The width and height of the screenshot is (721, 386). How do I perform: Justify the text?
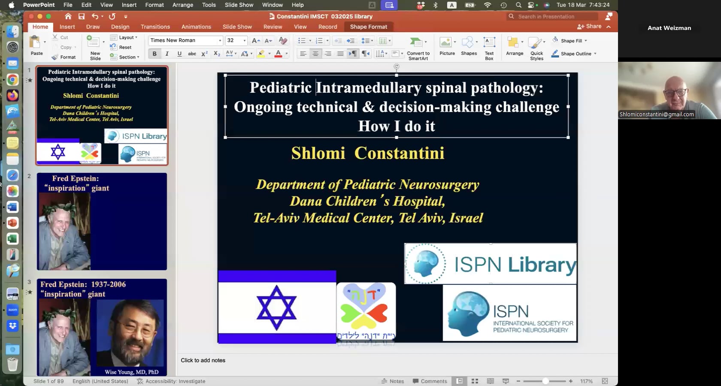tap(340, 54)
